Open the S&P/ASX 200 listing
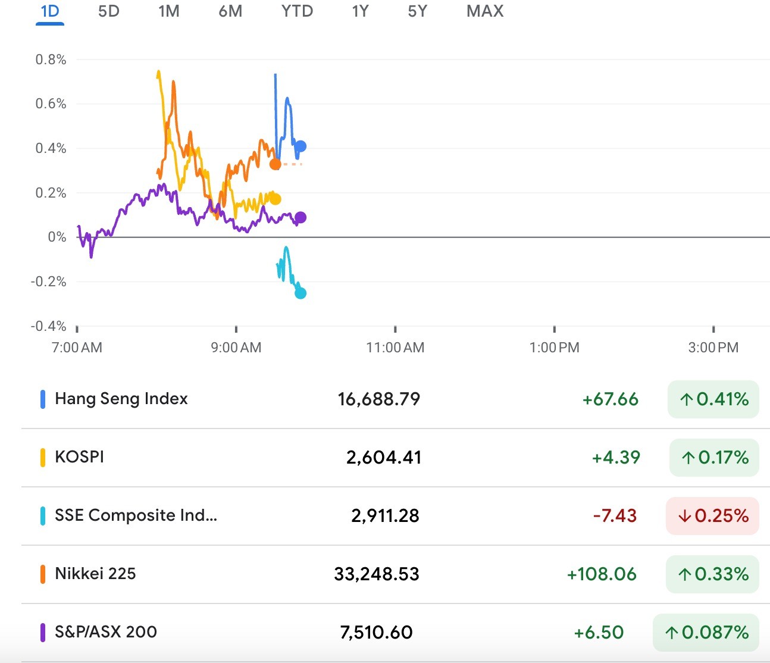770x663 pixels. pos(106,632)
